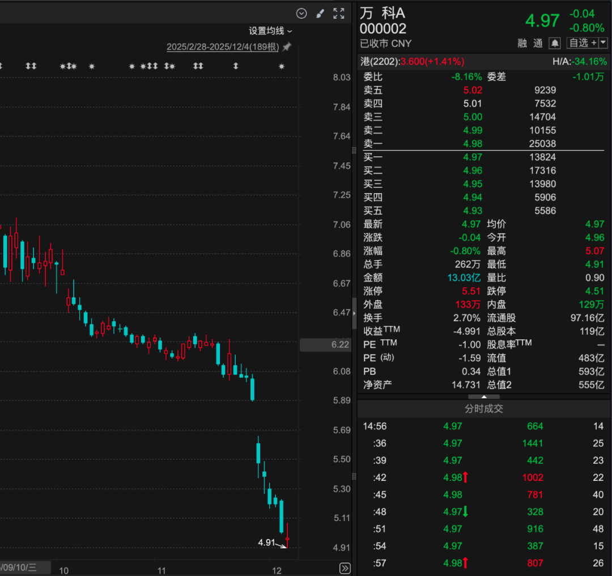Screen dimensions: 612x576
Task: Click the circled down-arrow chart icon
Action: point(301,14)
